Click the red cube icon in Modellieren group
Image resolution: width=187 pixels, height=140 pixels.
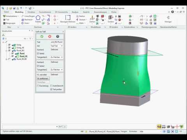click(x=102, y=16)
